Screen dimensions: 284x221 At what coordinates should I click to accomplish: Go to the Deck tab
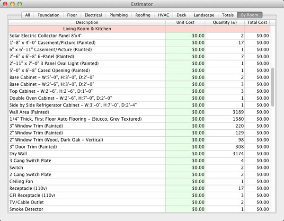click(x=182, y=15)
